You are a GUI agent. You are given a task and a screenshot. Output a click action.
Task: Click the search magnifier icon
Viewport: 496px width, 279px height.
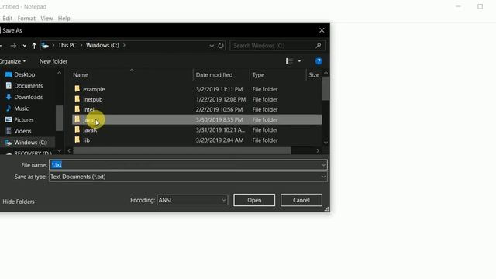coord(319,46)
